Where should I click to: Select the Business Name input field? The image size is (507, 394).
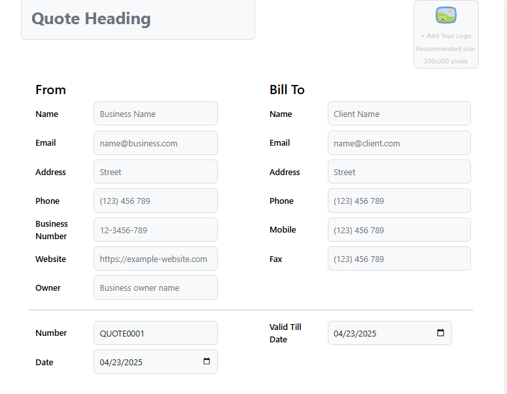[155, 114]
